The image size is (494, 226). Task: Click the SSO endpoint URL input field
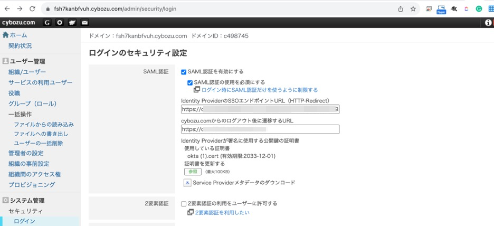click(x=260, y=109)
